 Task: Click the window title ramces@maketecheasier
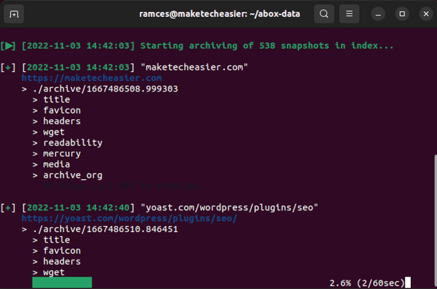(x=220, y=14)
